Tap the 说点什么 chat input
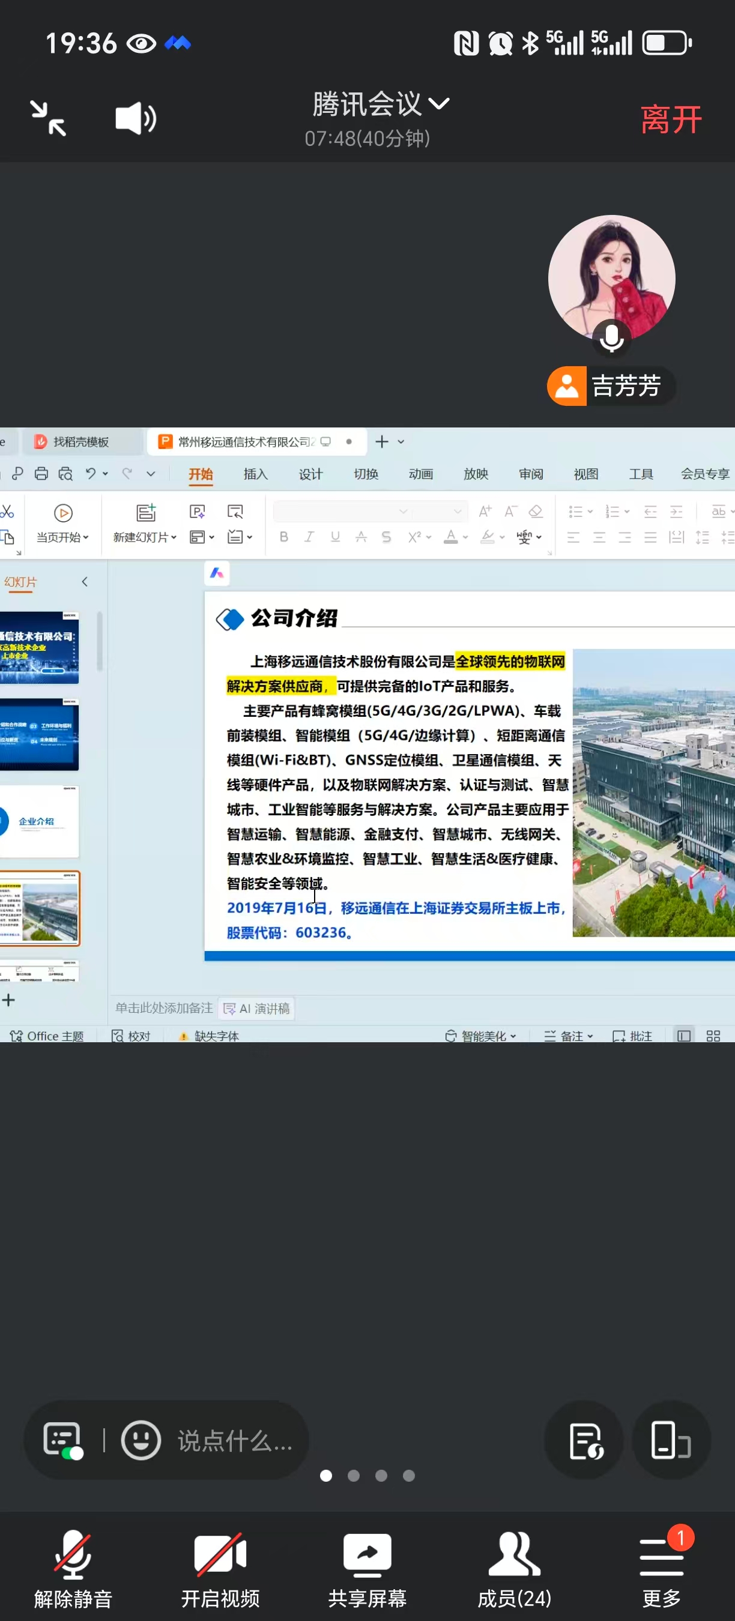The height and width of the screenshot is (1621, 735). point(235,1441)
